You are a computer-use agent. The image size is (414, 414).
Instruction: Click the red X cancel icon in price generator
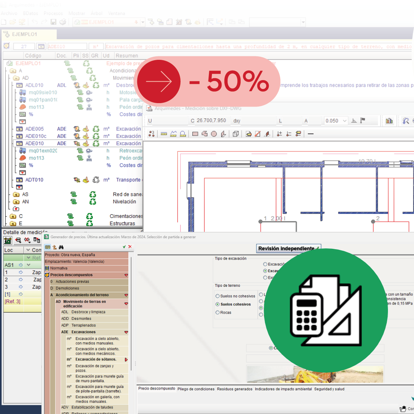tap(130, 247)
